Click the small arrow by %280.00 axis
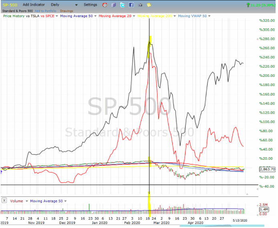The width and height of the screenshot is (278, 228). (x=257, y=39)
